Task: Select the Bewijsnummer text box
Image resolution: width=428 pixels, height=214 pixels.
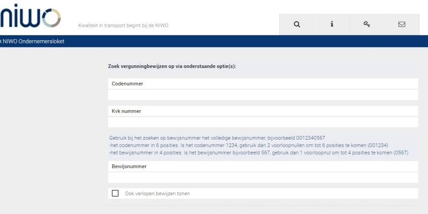Action: click(x=263, y=178)
